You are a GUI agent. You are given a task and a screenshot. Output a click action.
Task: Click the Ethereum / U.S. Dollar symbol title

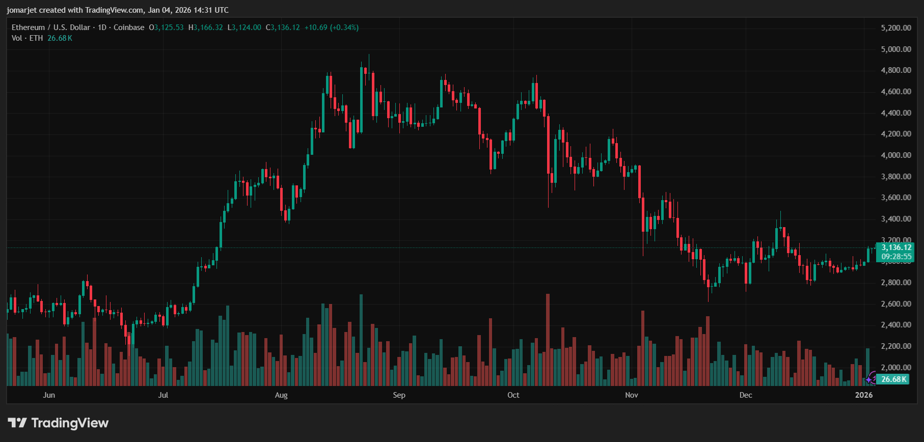click(x=51, y=27)
